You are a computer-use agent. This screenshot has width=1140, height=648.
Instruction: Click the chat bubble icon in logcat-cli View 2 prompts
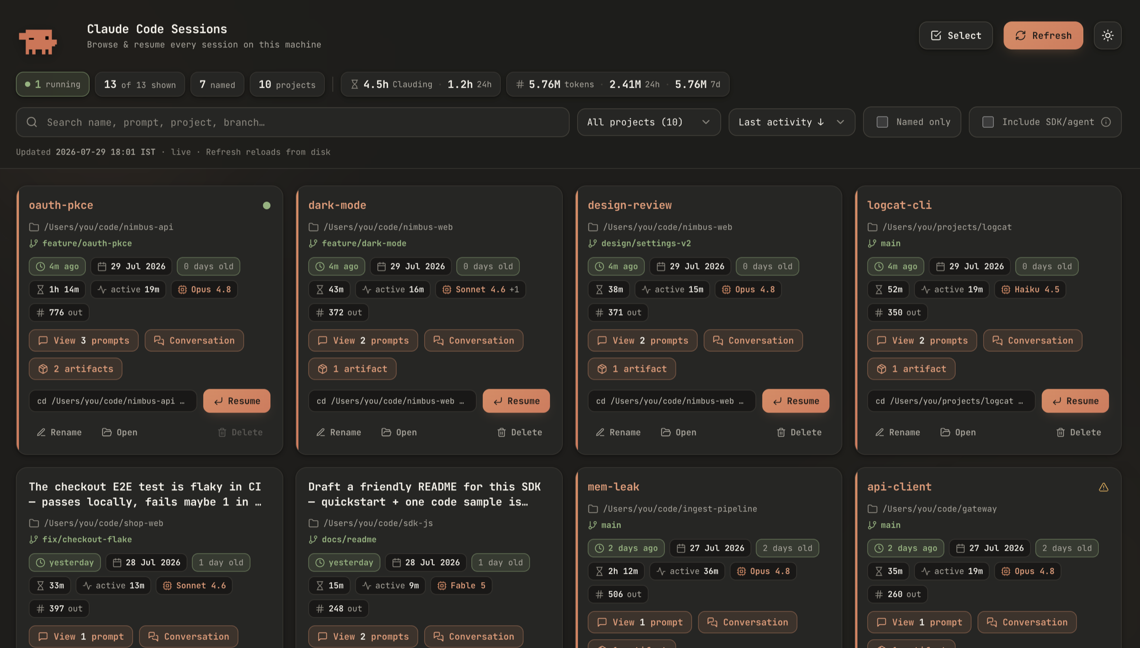881,341
